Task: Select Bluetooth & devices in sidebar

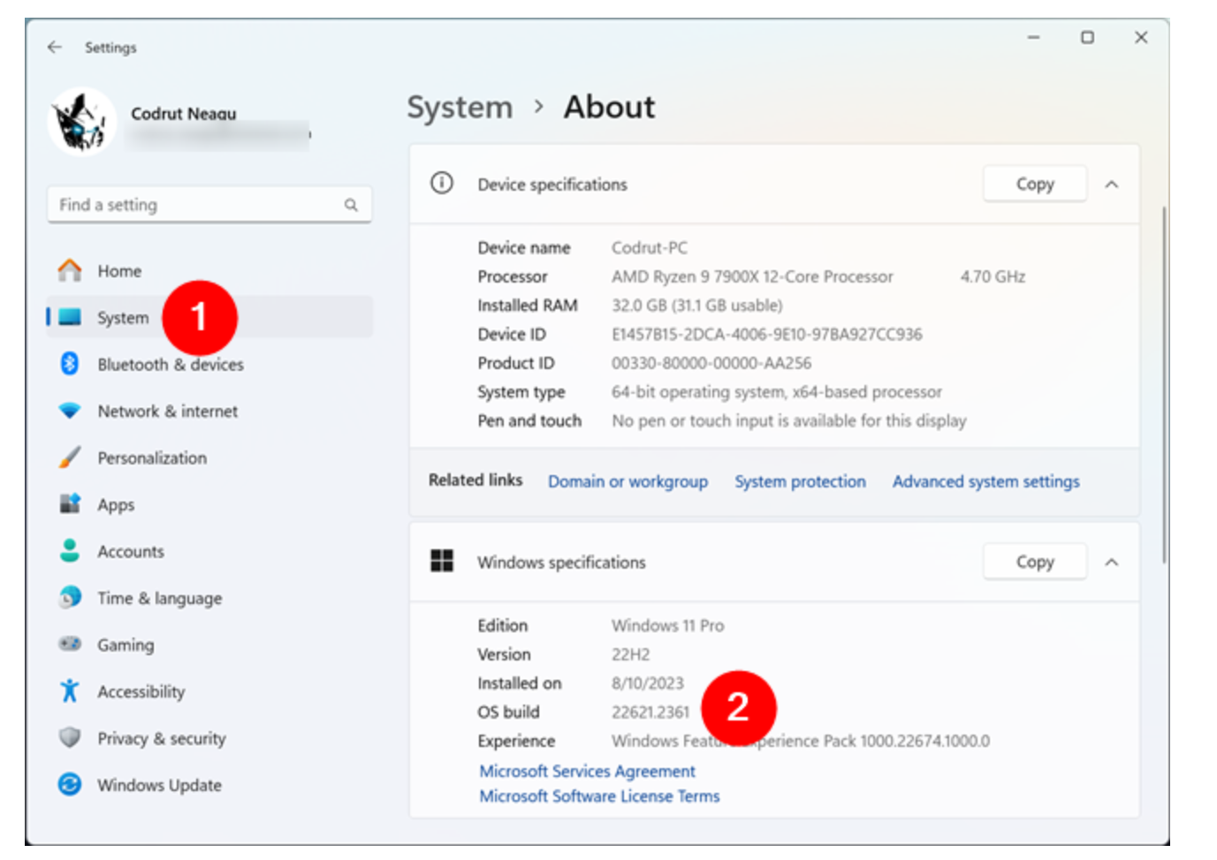Action: [209, 364]
